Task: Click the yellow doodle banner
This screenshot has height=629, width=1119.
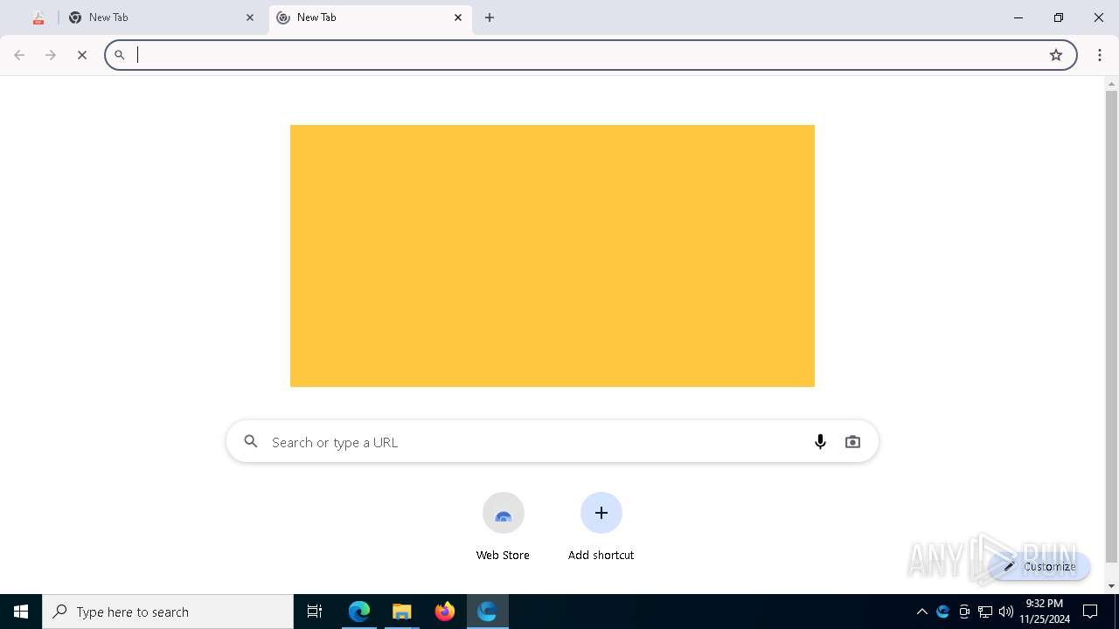Action: (553, 256)
